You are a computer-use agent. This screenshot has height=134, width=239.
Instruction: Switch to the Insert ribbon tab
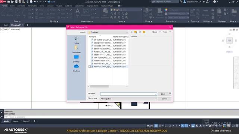12,6
